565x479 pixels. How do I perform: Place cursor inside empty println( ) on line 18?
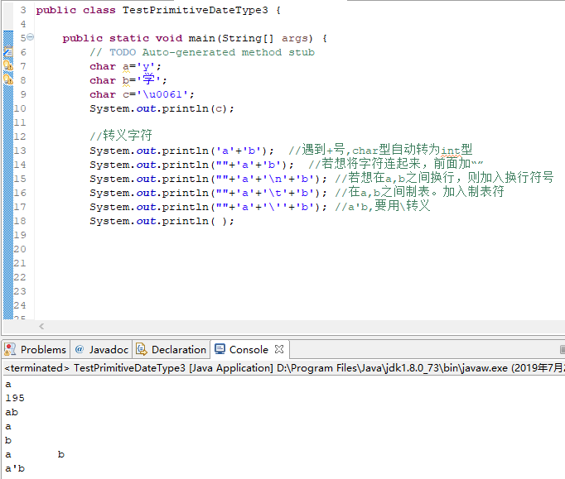[x=219, y=222]
